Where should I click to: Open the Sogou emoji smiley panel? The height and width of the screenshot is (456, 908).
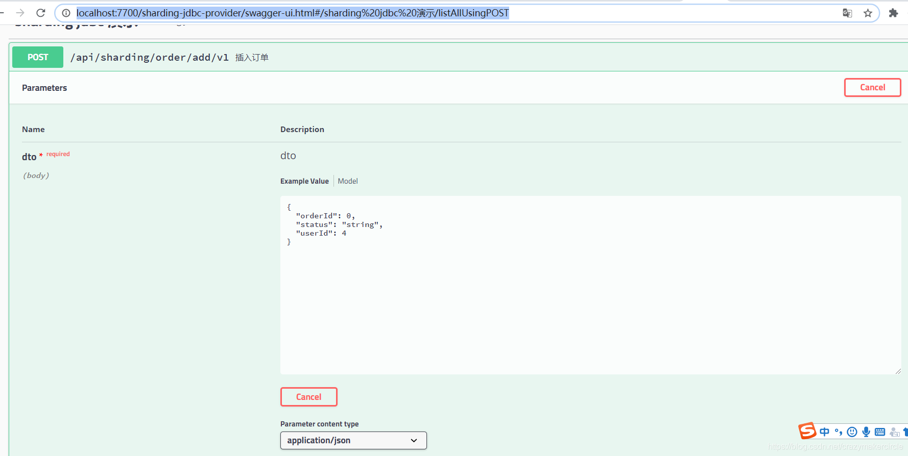pos(852,432)
